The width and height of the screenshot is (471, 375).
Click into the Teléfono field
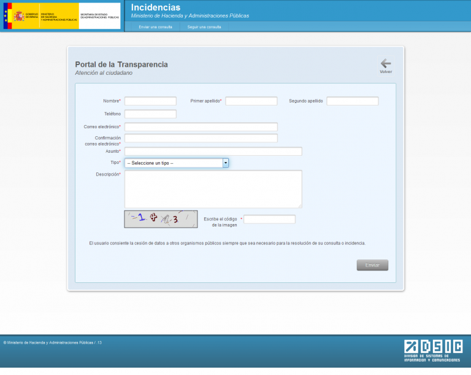coord(150,114)
